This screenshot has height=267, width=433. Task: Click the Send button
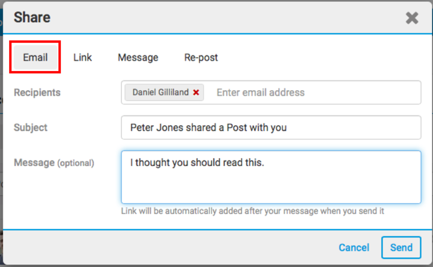(x=401, y=247)
